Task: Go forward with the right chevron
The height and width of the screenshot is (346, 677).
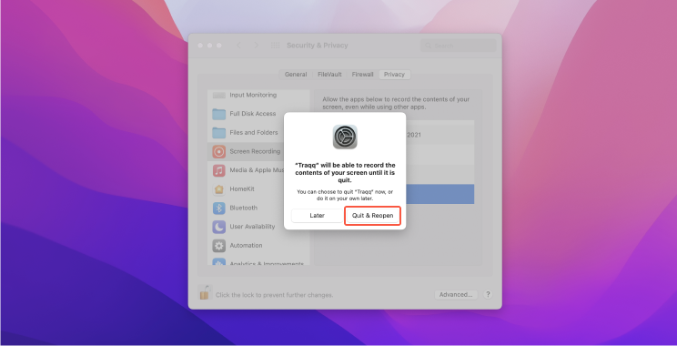Action: pos(256,46)
